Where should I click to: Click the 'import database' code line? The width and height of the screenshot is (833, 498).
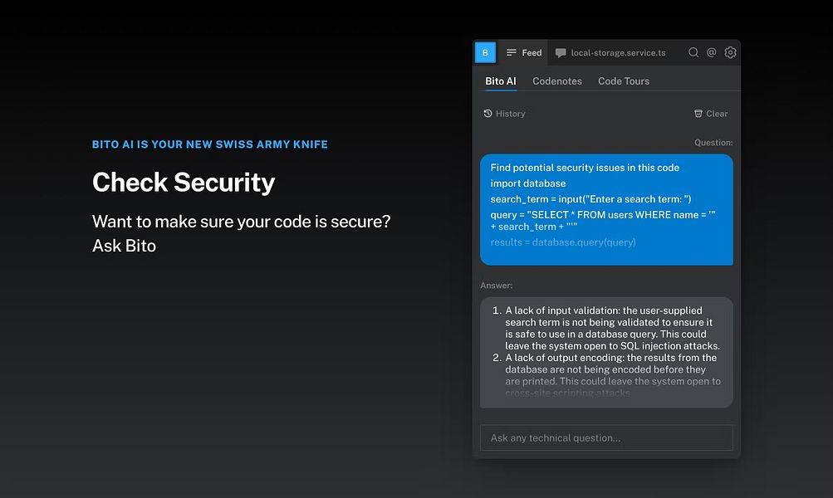[527, 183]
